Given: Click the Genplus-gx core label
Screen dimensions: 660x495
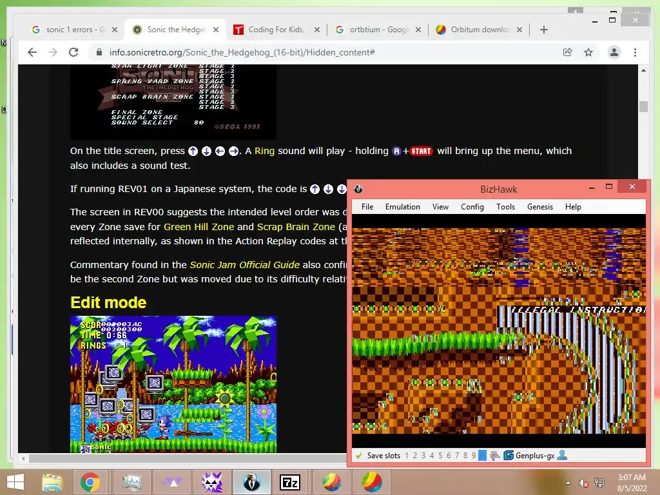Looking at the screenshot, I should [x=535, y=456].
